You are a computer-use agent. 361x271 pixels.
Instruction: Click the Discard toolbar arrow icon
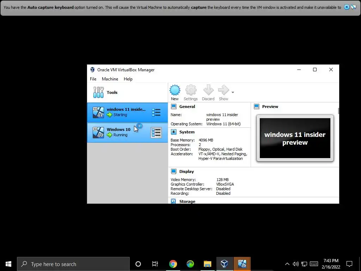click(x=208, y=90)
